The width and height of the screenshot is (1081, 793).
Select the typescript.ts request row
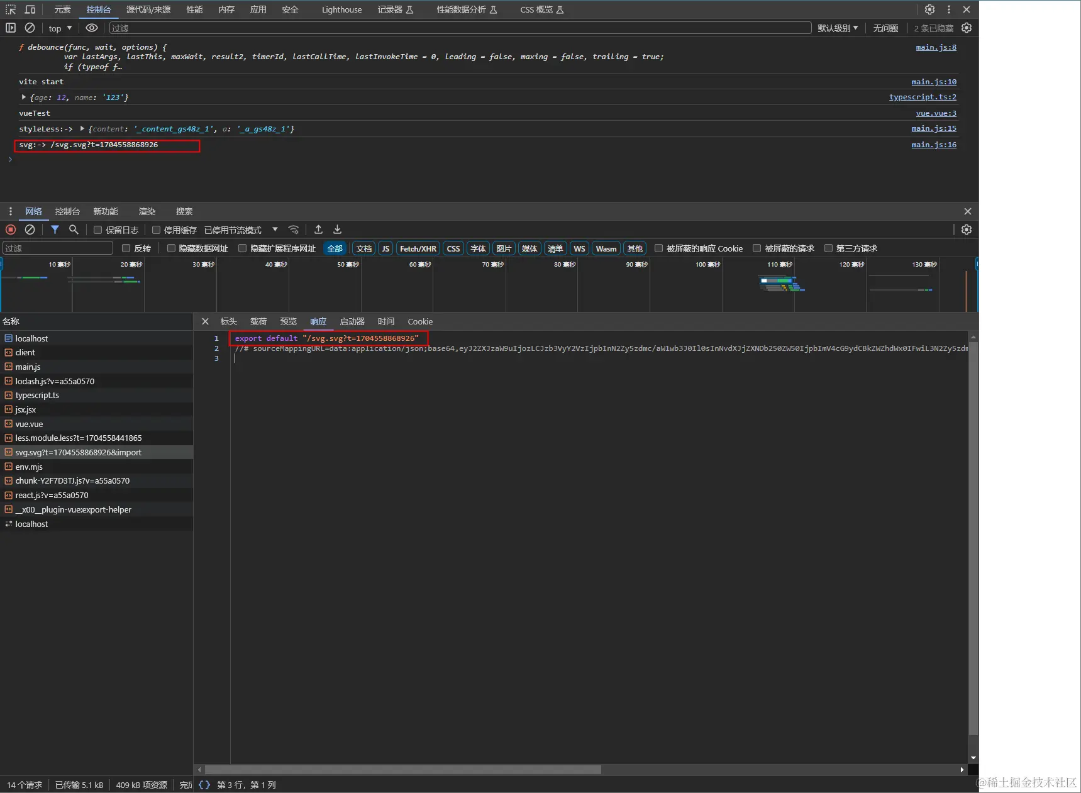click(96, 395)
